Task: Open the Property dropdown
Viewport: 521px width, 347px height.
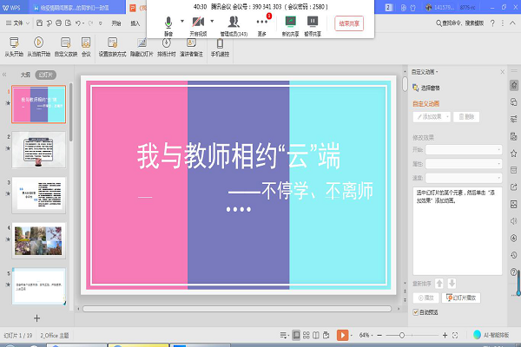Action: tap(464, 164)
